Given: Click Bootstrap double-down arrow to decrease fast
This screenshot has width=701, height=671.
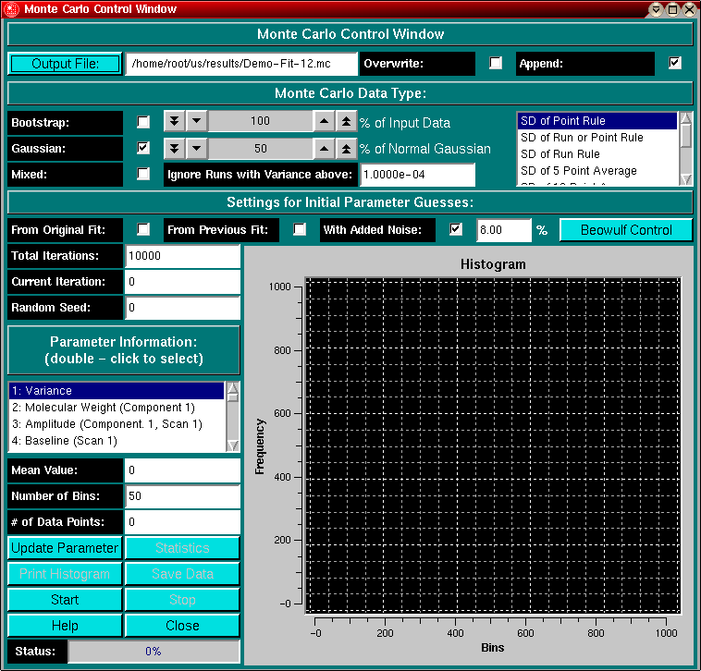Looking at the screenshot, I should [x=175, y=122].
